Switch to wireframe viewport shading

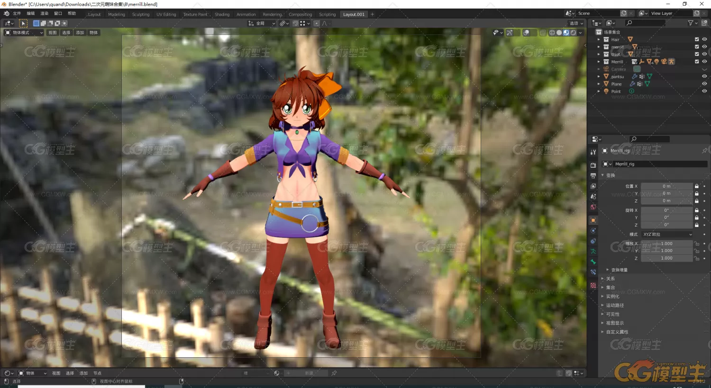click(x=552, y=33)
